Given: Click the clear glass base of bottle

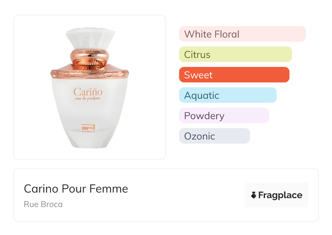Looking at the screenshot, I should pos(90,141).
